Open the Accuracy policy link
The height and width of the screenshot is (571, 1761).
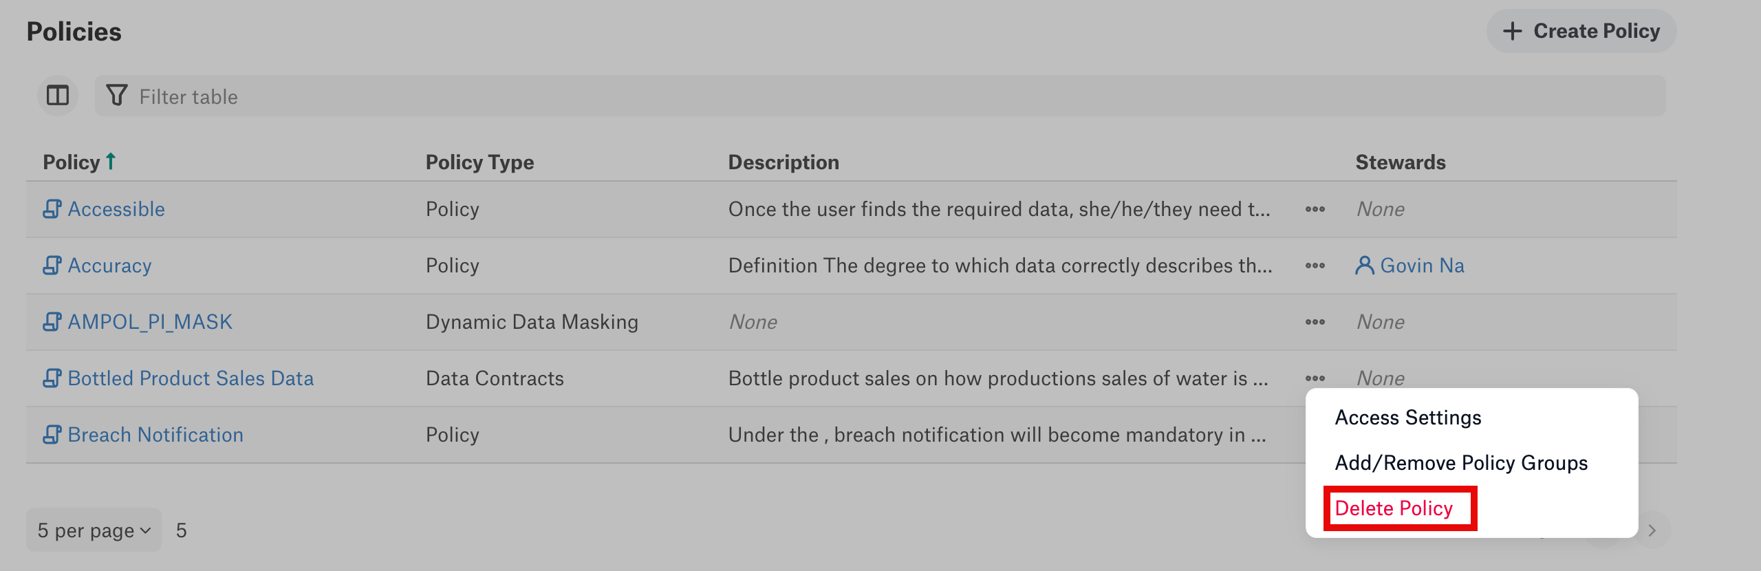[109, 266]
